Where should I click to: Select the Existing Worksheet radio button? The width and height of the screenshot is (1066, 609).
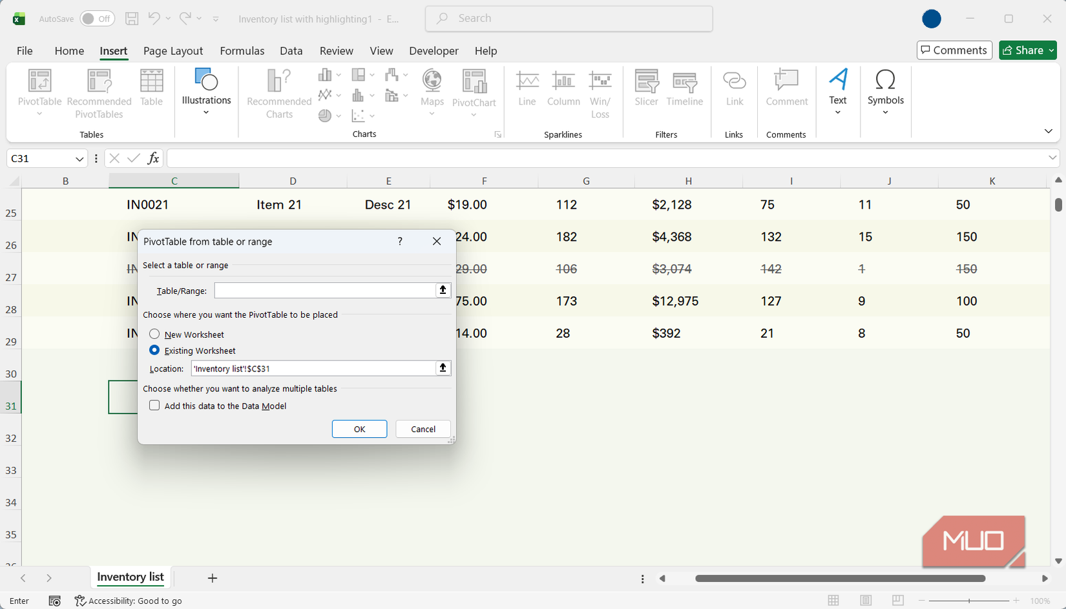(x=154, y=350)
